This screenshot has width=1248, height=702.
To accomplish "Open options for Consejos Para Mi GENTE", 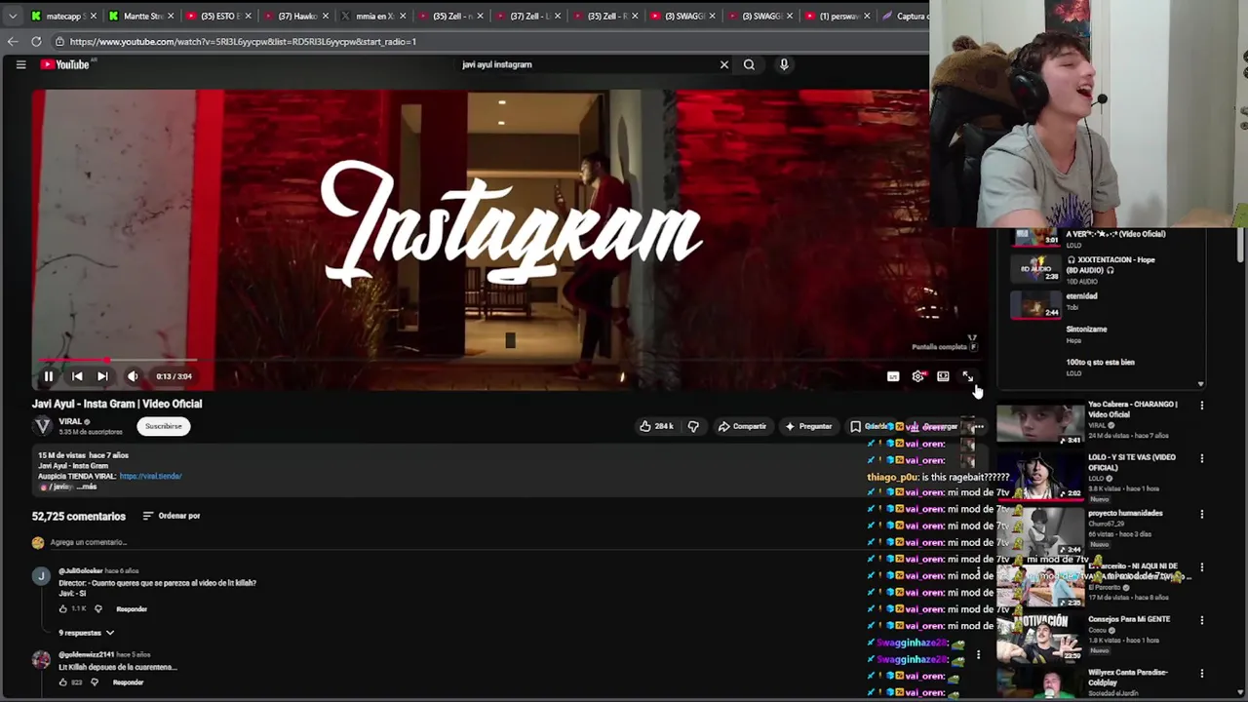I will 1201,620.
